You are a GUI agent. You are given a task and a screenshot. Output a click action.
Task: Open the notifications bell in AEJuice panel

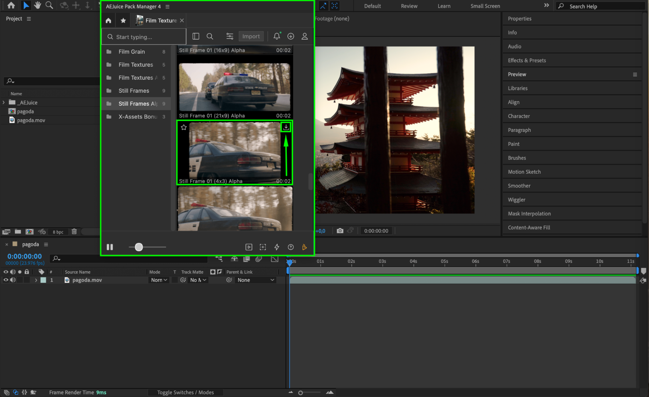[x=277, y=36]
